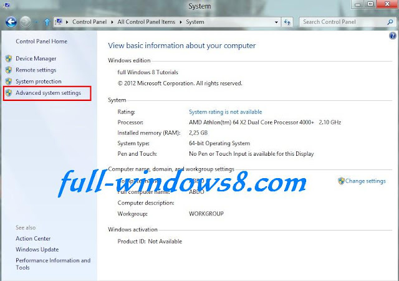Click the shield icon beside System protection
This screenshot has height=281, width=399.
(9, 82)
